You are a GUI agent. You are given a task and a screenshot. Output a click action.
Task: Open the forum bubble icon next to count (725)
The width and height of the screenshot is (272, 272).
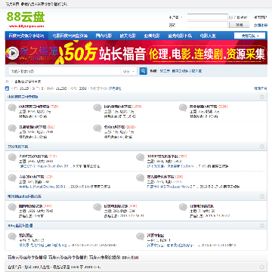[x=12, y=108]
